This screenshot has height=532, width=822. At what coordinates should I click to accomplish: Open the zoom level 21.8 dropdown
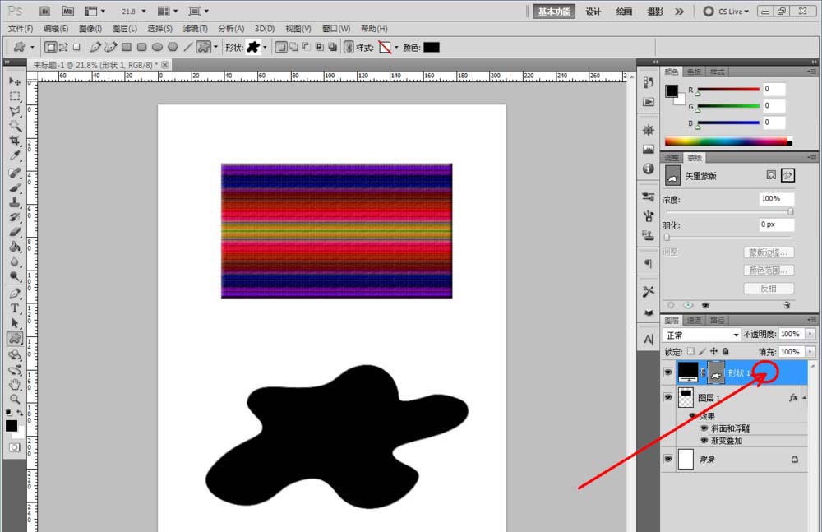coord(144,11)
